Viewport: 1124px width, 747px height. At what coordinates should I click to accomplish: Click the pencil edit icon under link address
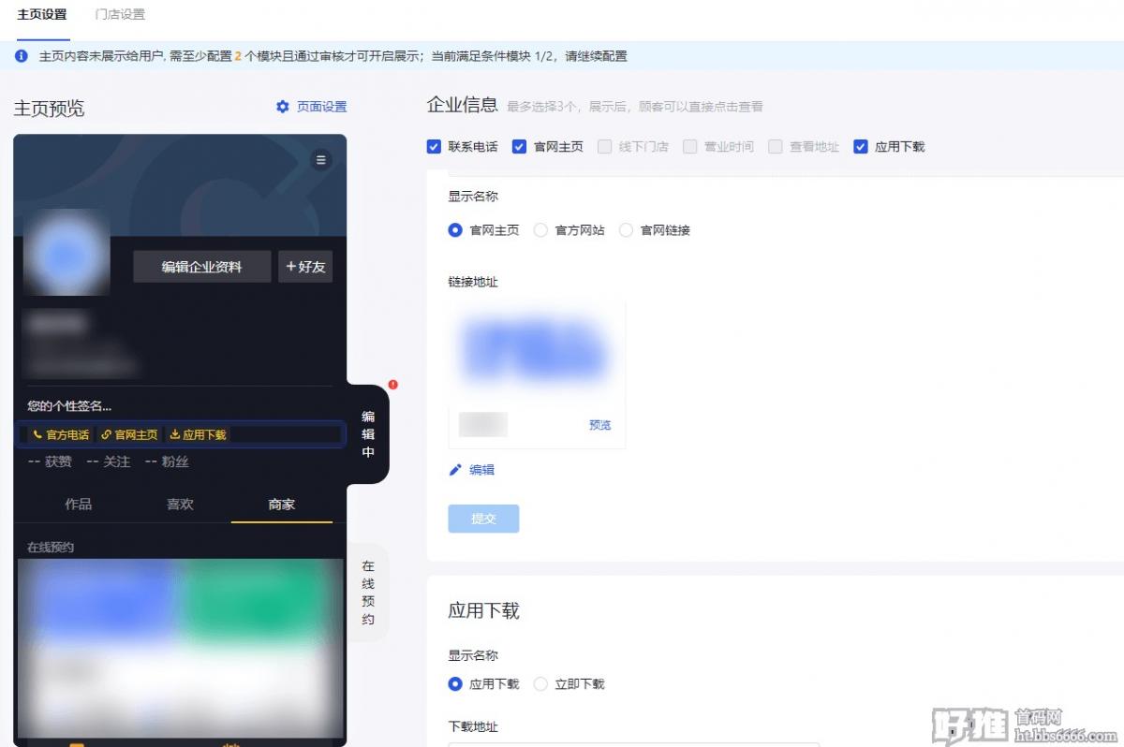(456, 470)
